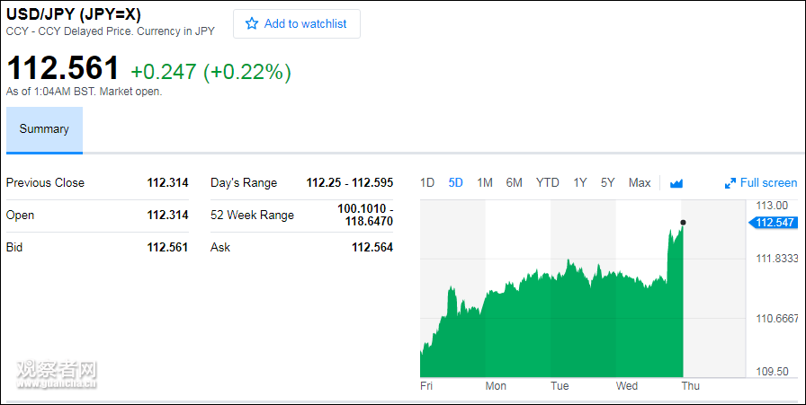The width and height of the screenshot is (806, 405).
Task: Open the chart type area icon
Action: coord(676,183)
